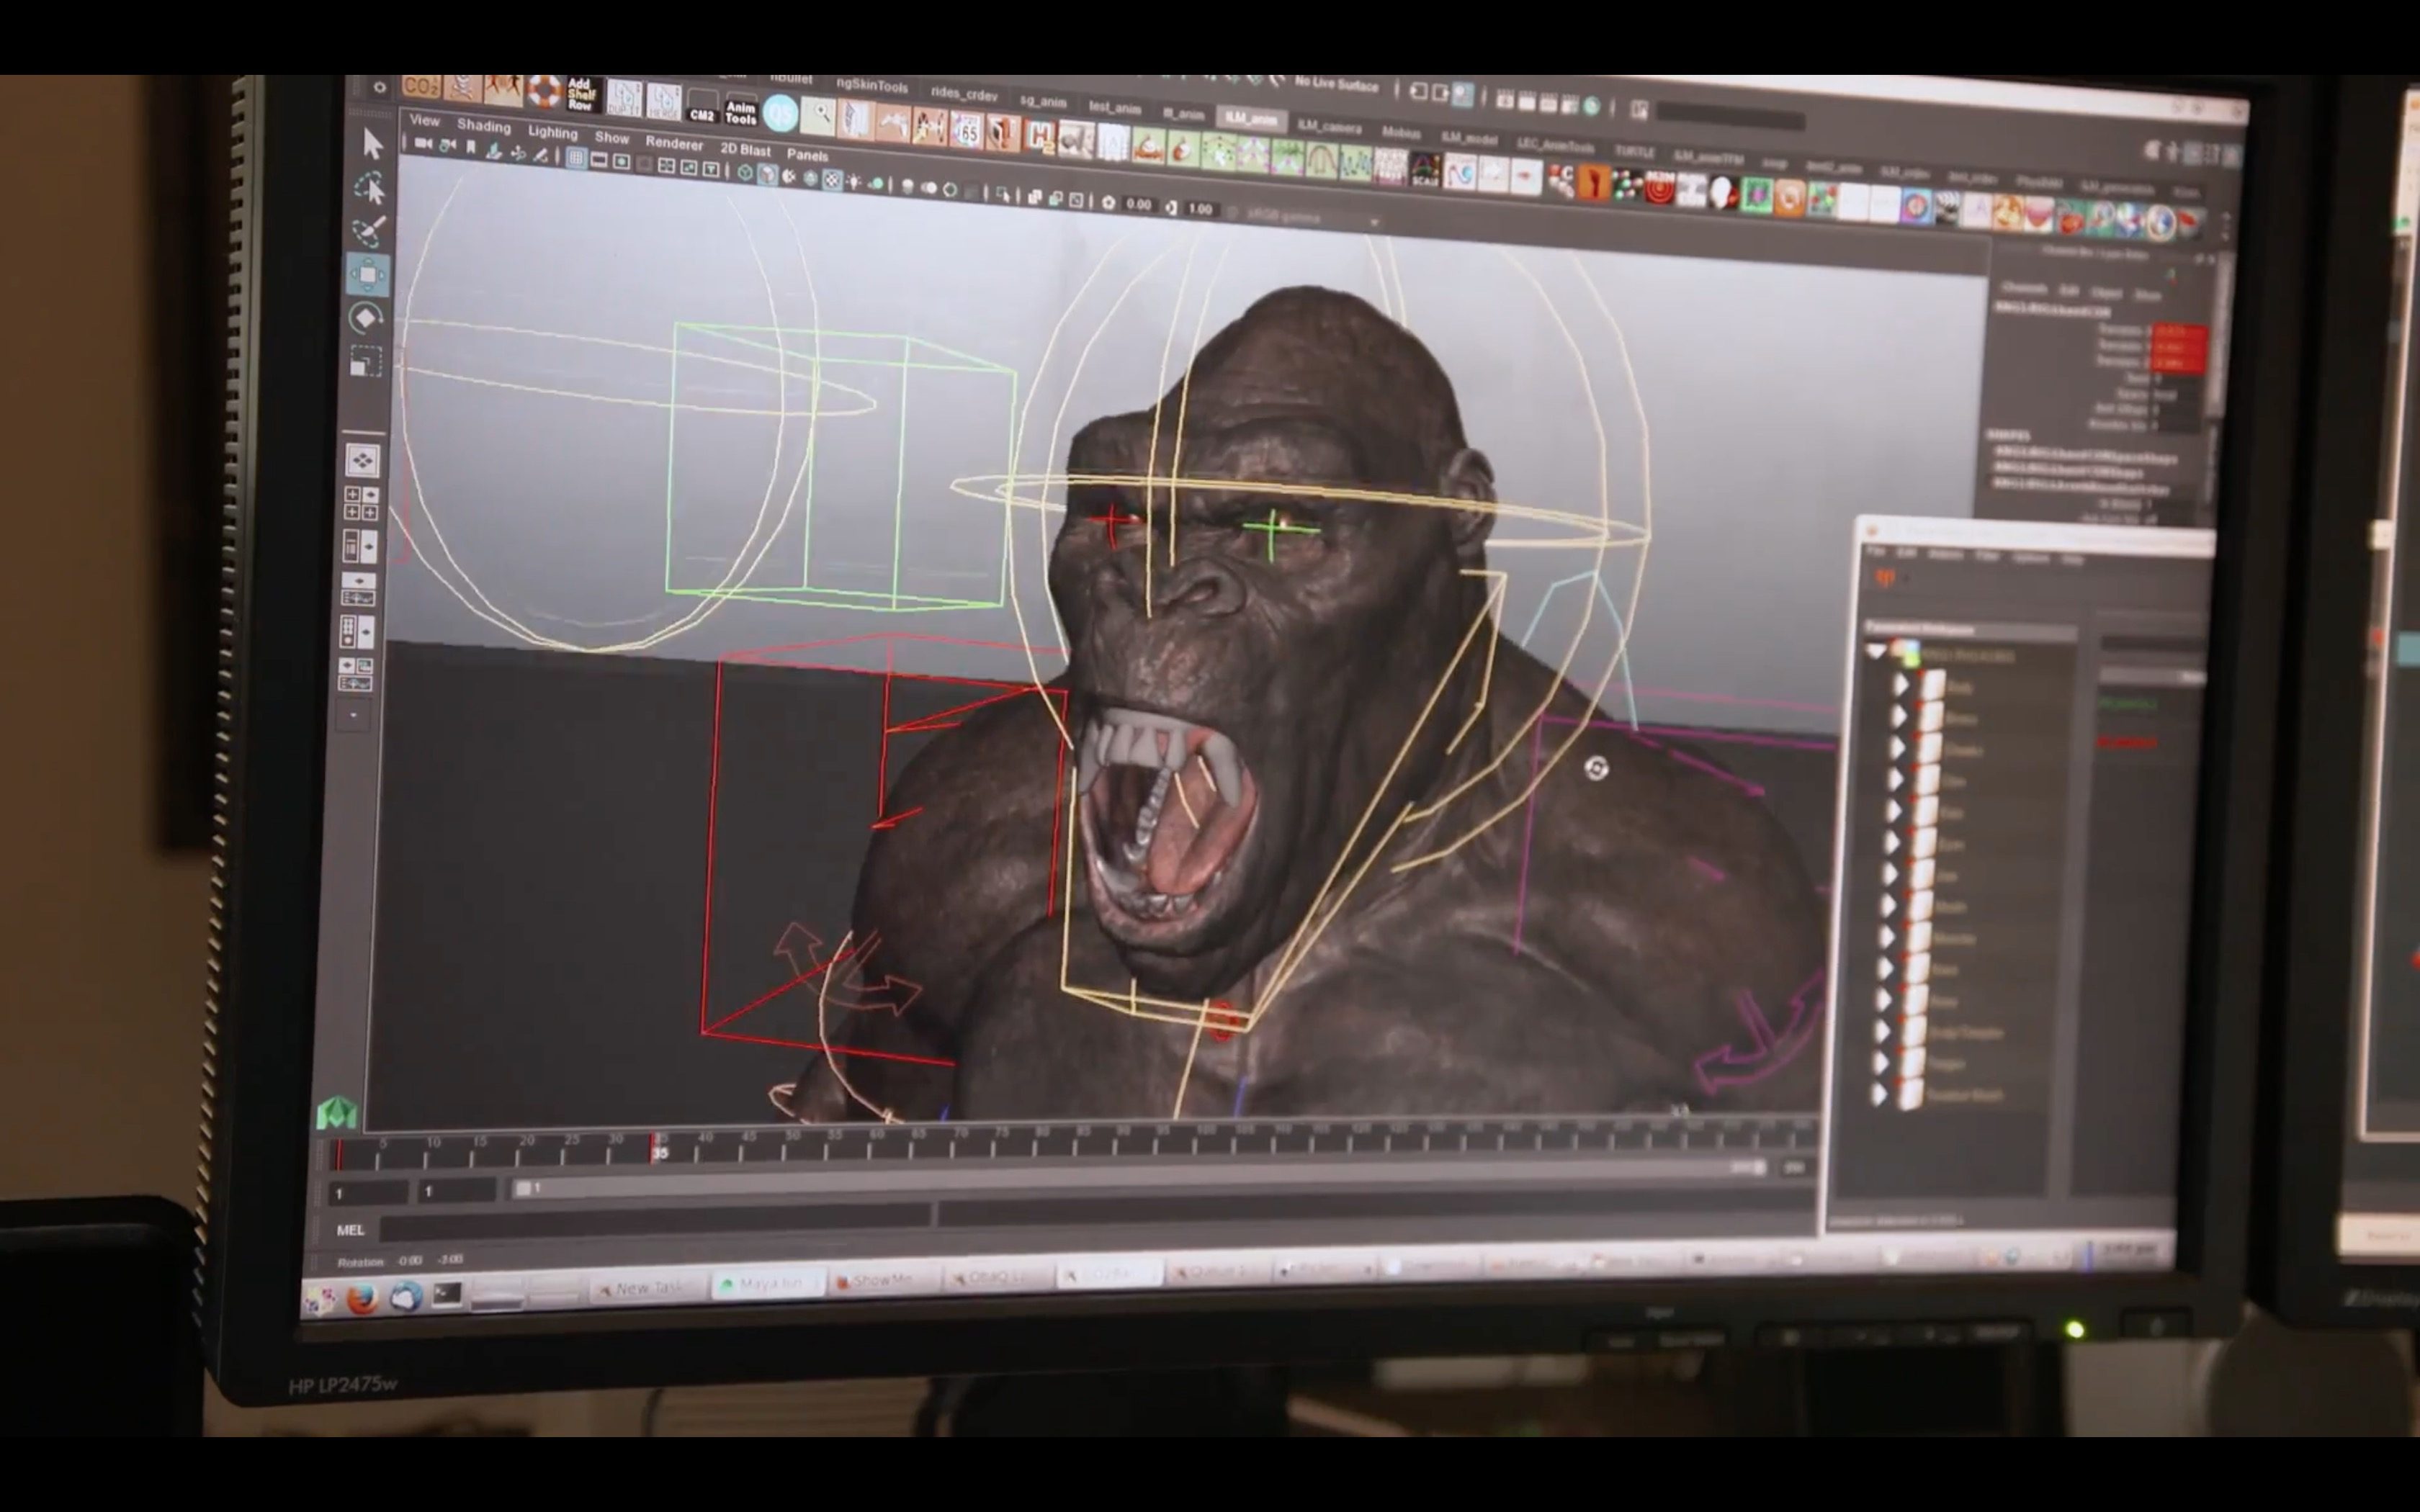2420x1512 pixels.
Task: Click frame 35 marker on the timeline
Action: [658, 1149]
